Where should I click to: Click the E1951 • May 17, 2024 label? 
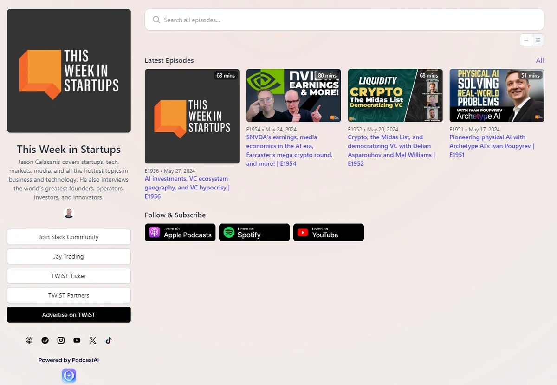click(474, 130)
